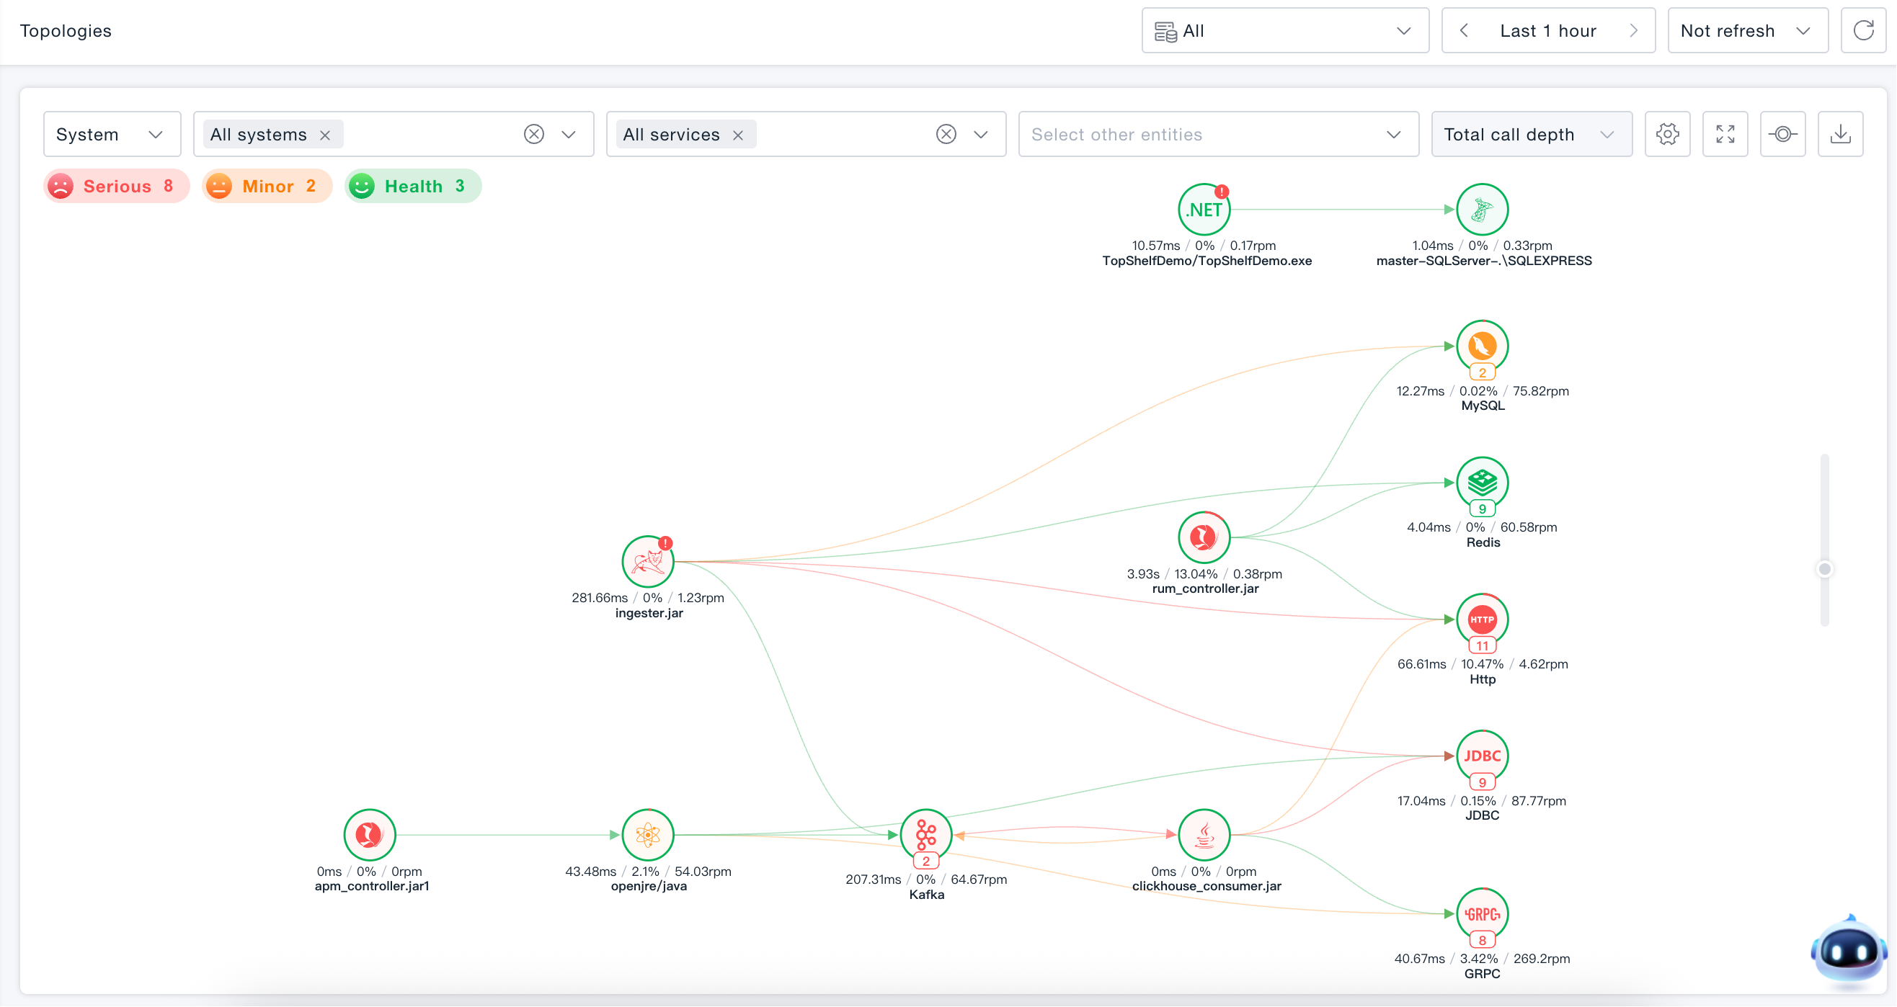
Task: Click the TopShelfDemo/TopShelfDemo.exe label
Action: tap(1207, 261)
